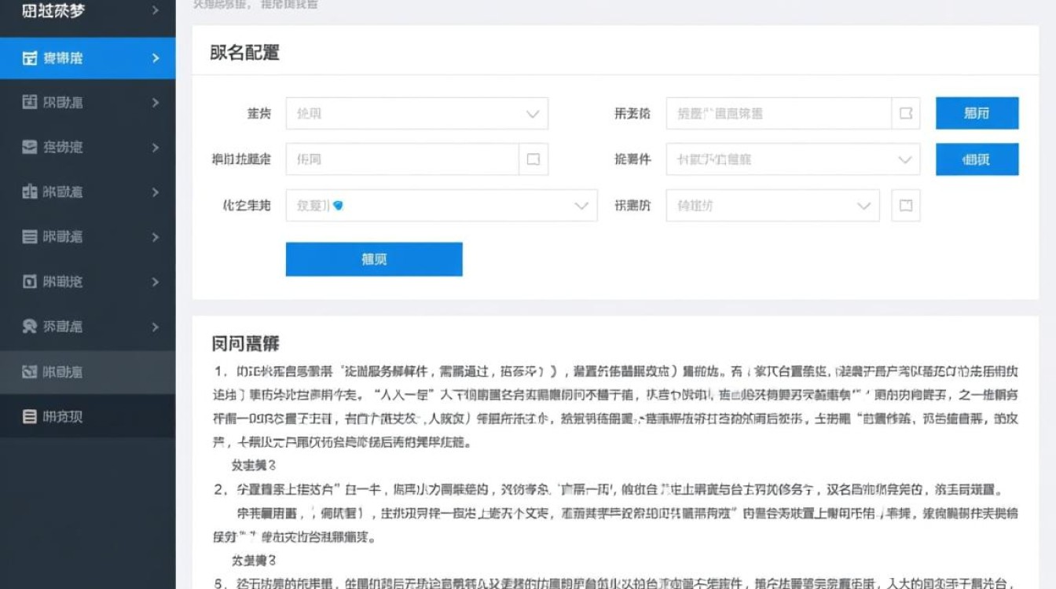Click the grayed sidebar menu item near the bottom

(86, 370)
